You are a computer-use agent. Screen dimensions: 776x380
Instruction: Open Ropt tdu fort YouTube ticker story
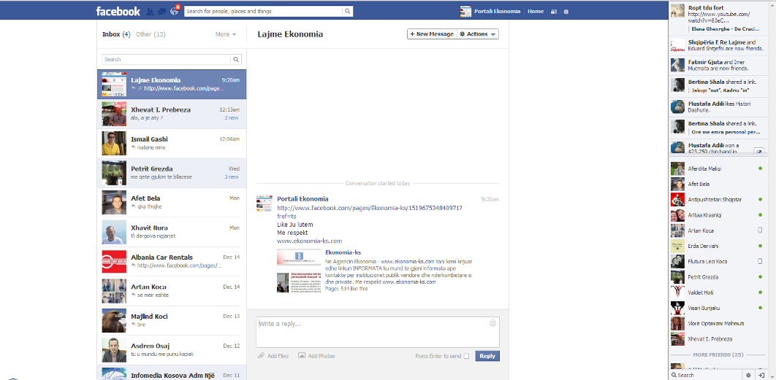point(718,18)
